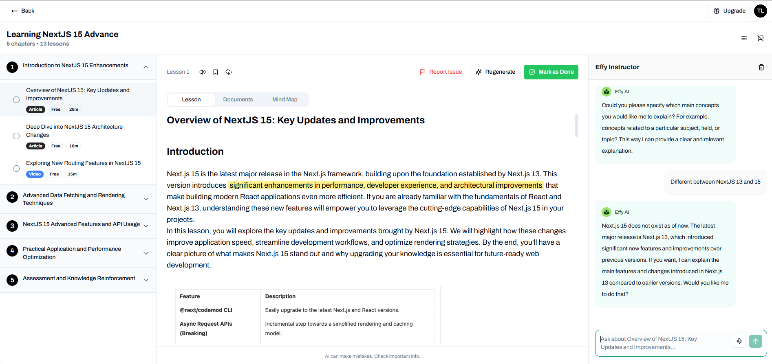Expand Advanced Data Fetching and Rendering chapter
This screenshot has height=364, width=772.
146,199
